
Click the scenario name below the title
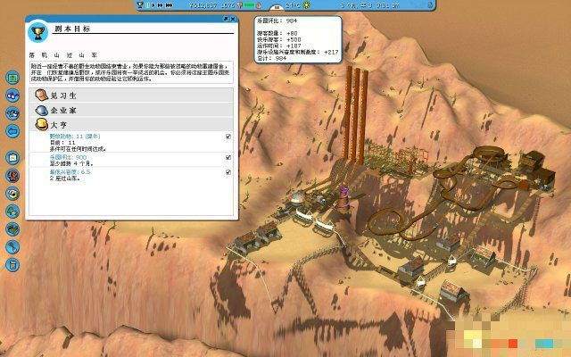[63, 55]
